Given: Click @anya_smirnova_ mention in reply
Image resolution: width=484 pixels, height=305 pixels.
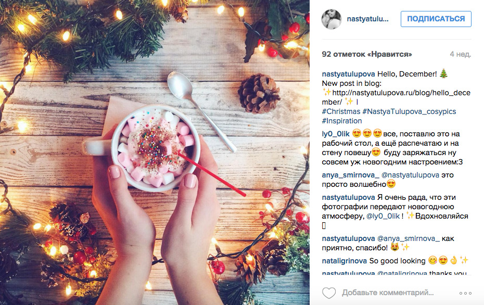Looking at the screenshot, I should [409, 238].
